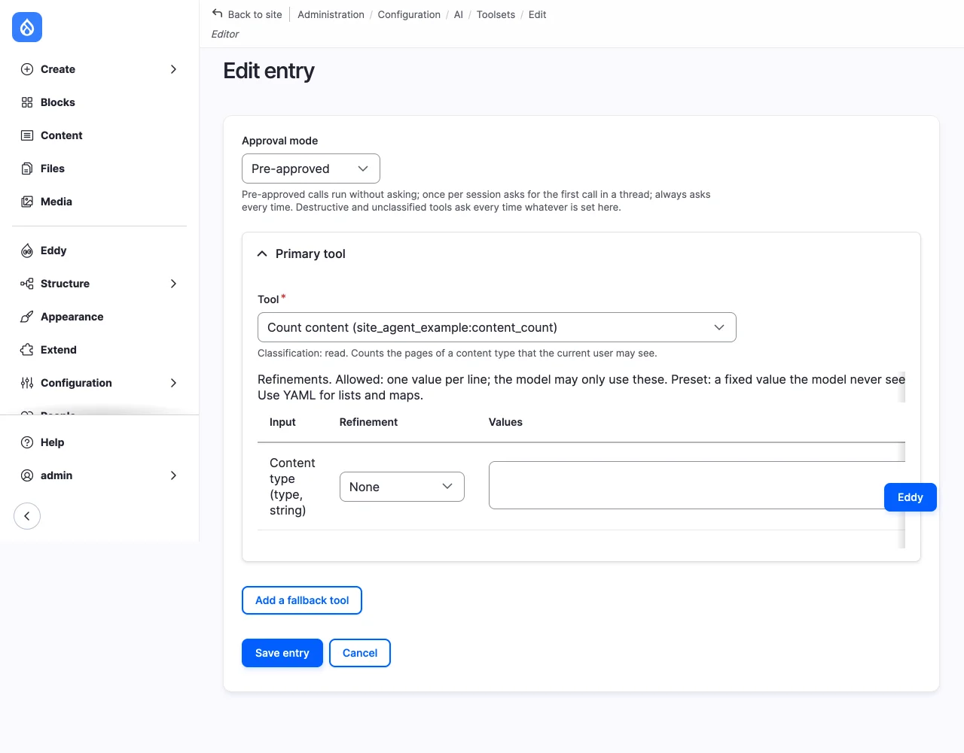Go to Appearance in the sidebar
964x753 pixels.
[72, 317]
